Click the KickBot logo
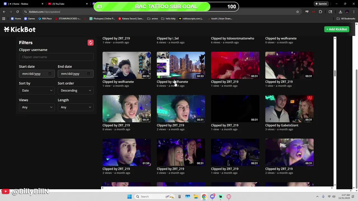This screenshot has width=358, height=201. click(x=20, y=29)
